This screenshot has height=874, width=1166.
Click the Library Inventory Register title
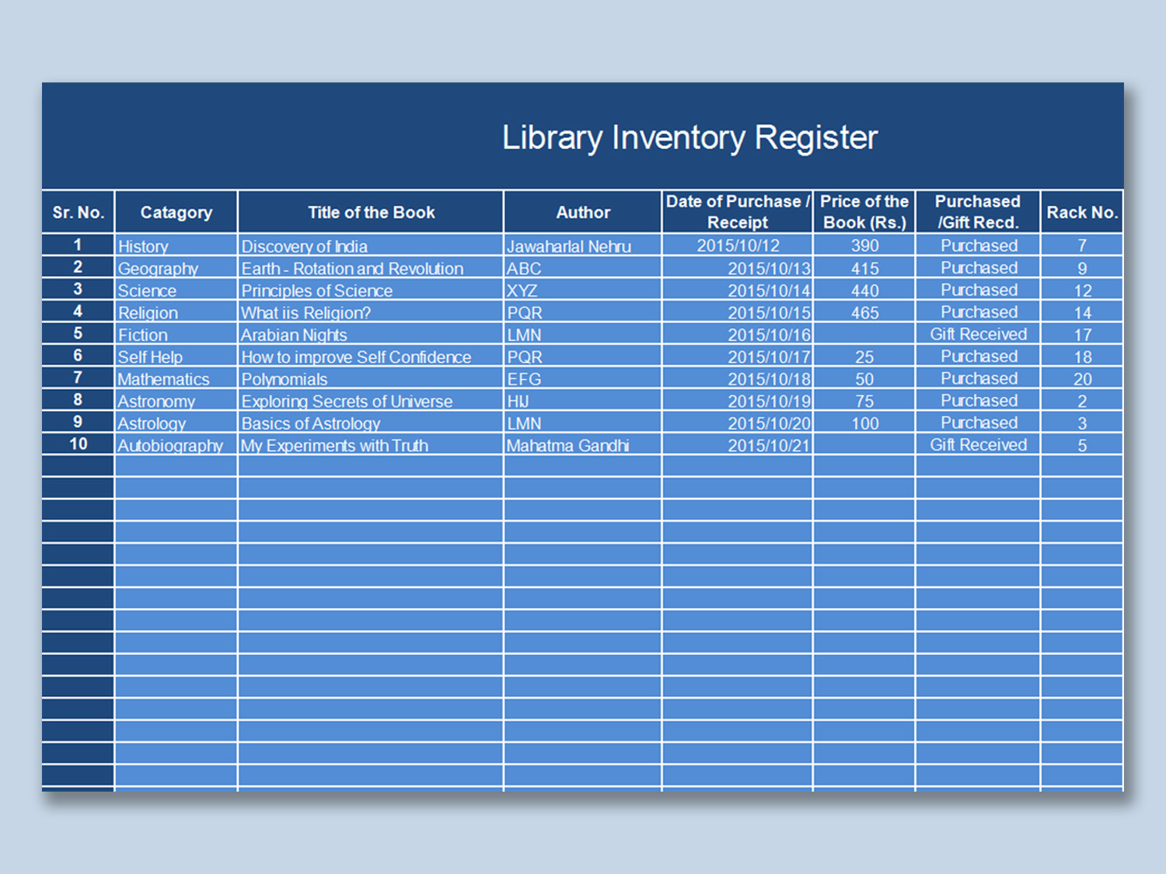[689, 138]
